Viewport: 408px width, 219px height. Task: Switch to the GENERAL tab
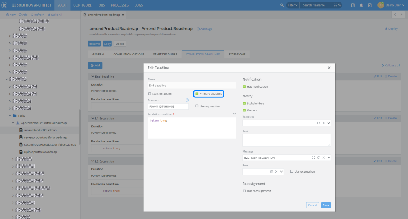coord(98,54)
